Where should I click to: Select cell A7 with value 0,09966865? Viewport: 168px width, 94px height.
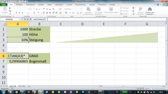pos(18,61)
